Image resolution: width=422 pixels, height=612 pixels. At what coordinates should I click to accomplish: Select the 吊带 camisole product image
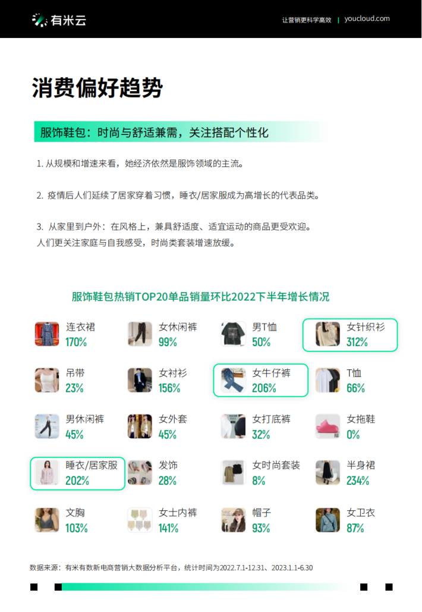coord(47,380)
